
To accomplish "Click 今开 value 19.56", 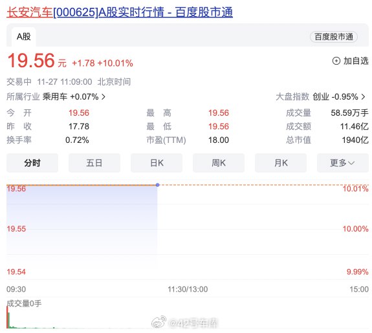I will [x=79, y=113].
